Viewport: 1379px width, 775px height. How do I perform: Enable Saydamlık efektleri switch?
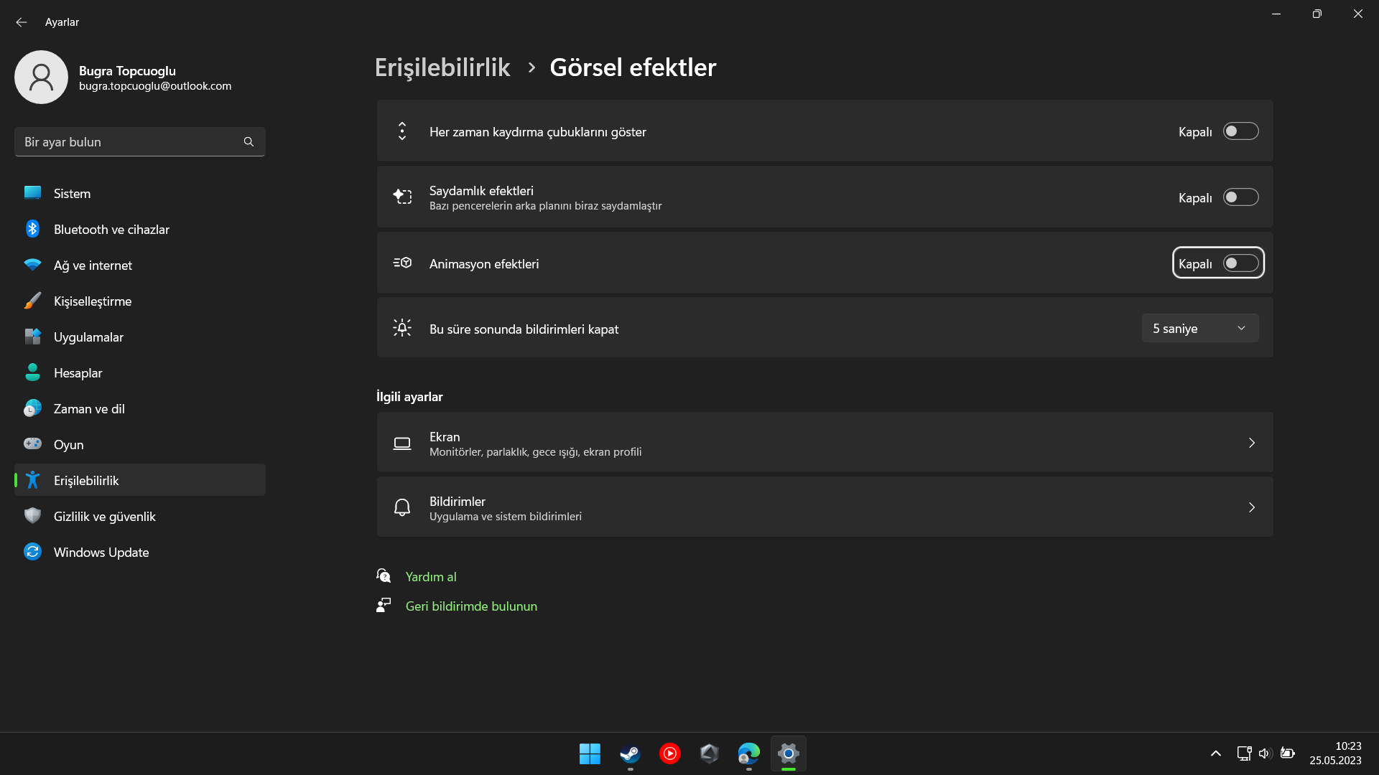pos(1240,197)
